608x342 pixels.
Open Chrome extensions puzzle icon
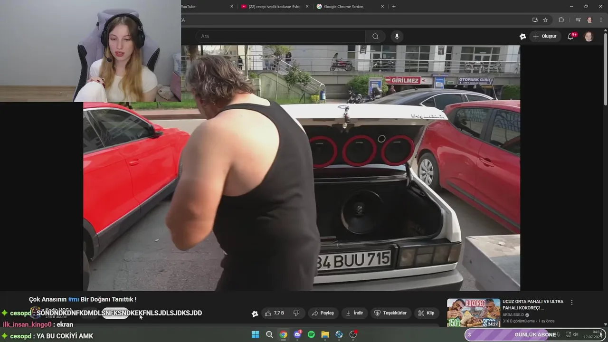pos(561,20)
